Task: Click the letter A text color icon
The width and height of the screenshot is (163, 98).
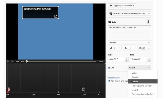Action: 126,48
